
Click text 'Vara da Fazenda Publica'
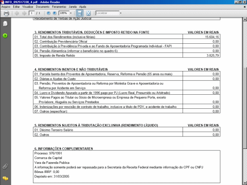coord(52,163)
